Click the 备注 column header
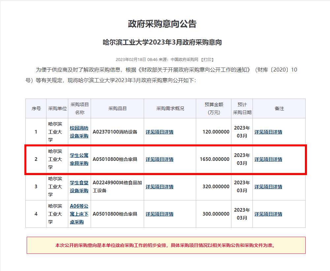This screenshot has width=330, height=271. pyautogui.click(x=279, y=108)
